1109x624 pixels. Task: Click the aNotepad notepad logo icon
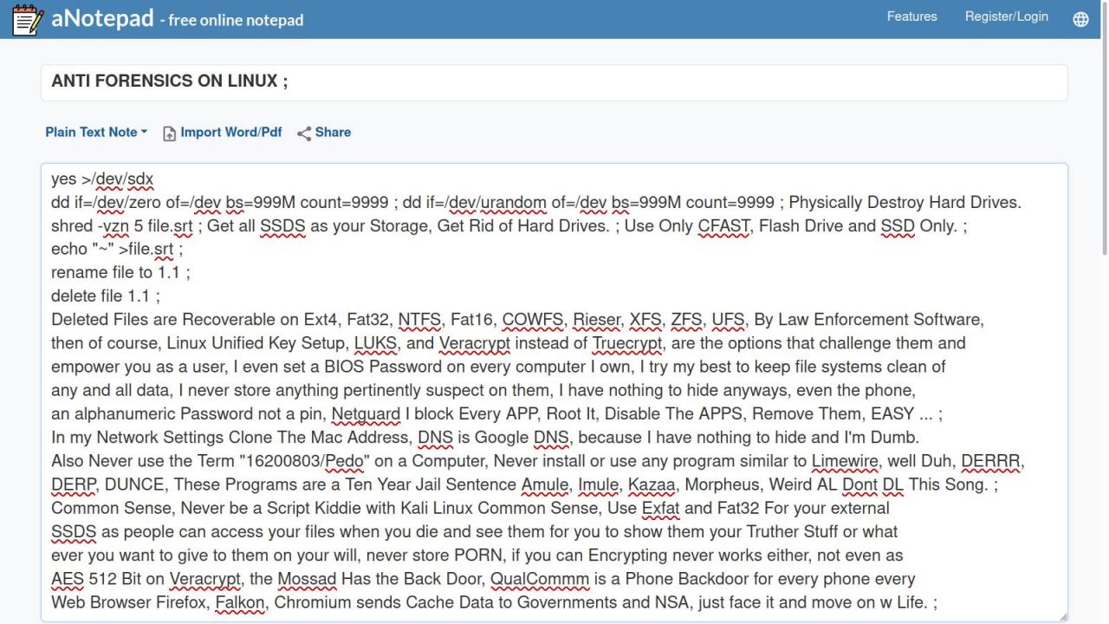[x=28, y=19]
